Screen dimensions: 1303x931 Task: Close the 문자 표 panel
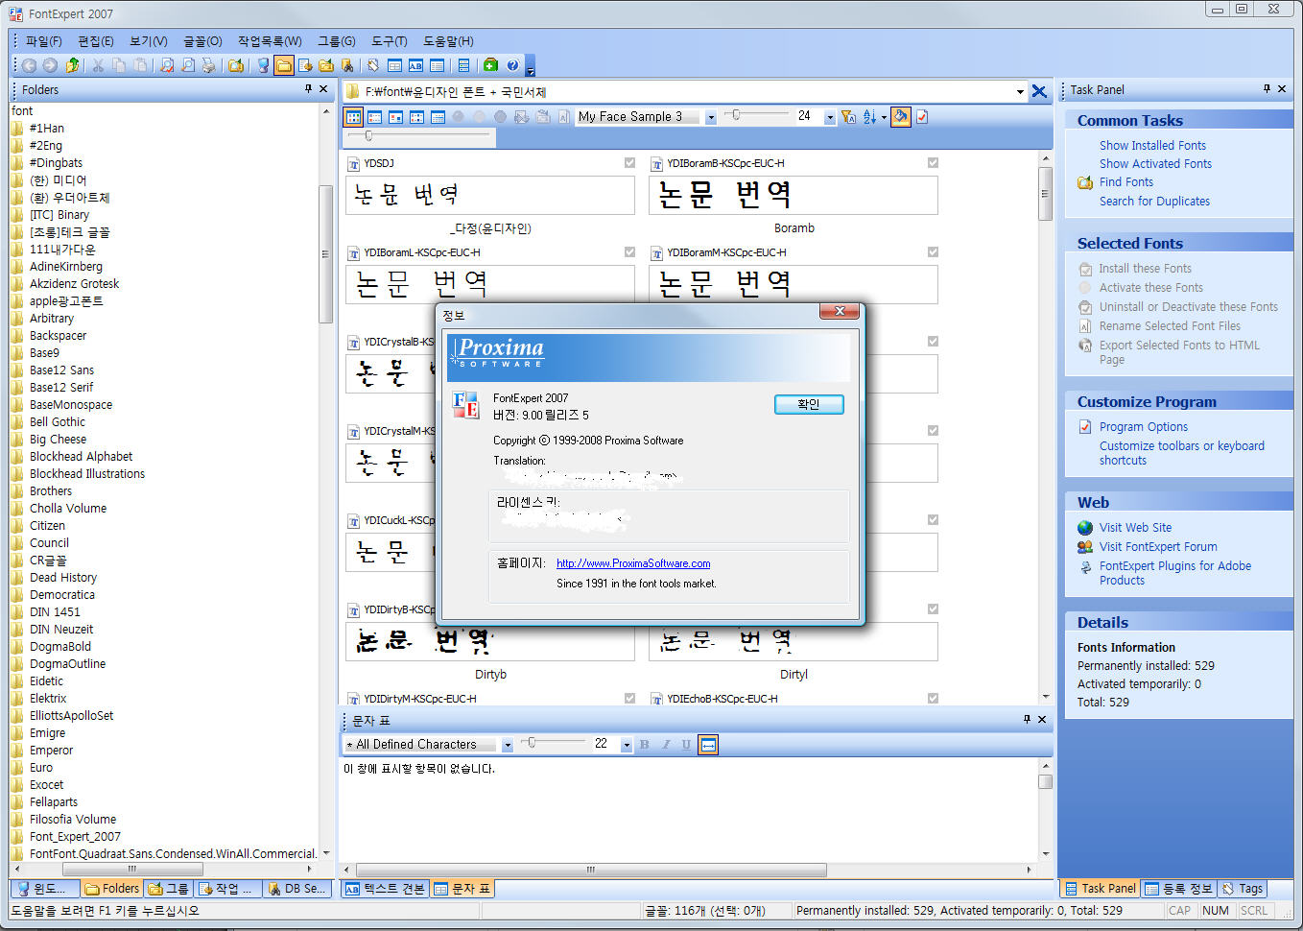click(1042, 719)
